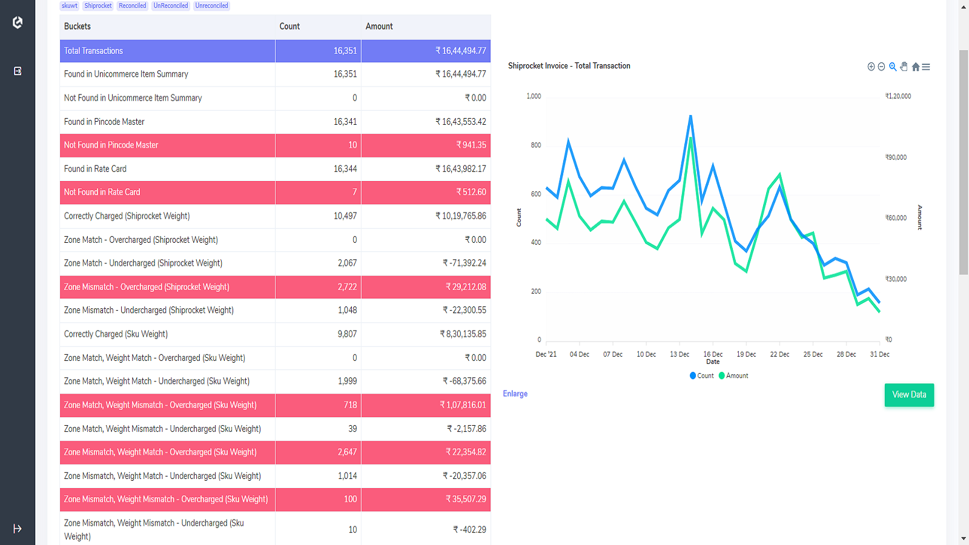Select Zone Mismatch, Weight Match - Overcharged row
Image resolution: width=969 pixels, height=545 pixels.
tap(275, 452)
